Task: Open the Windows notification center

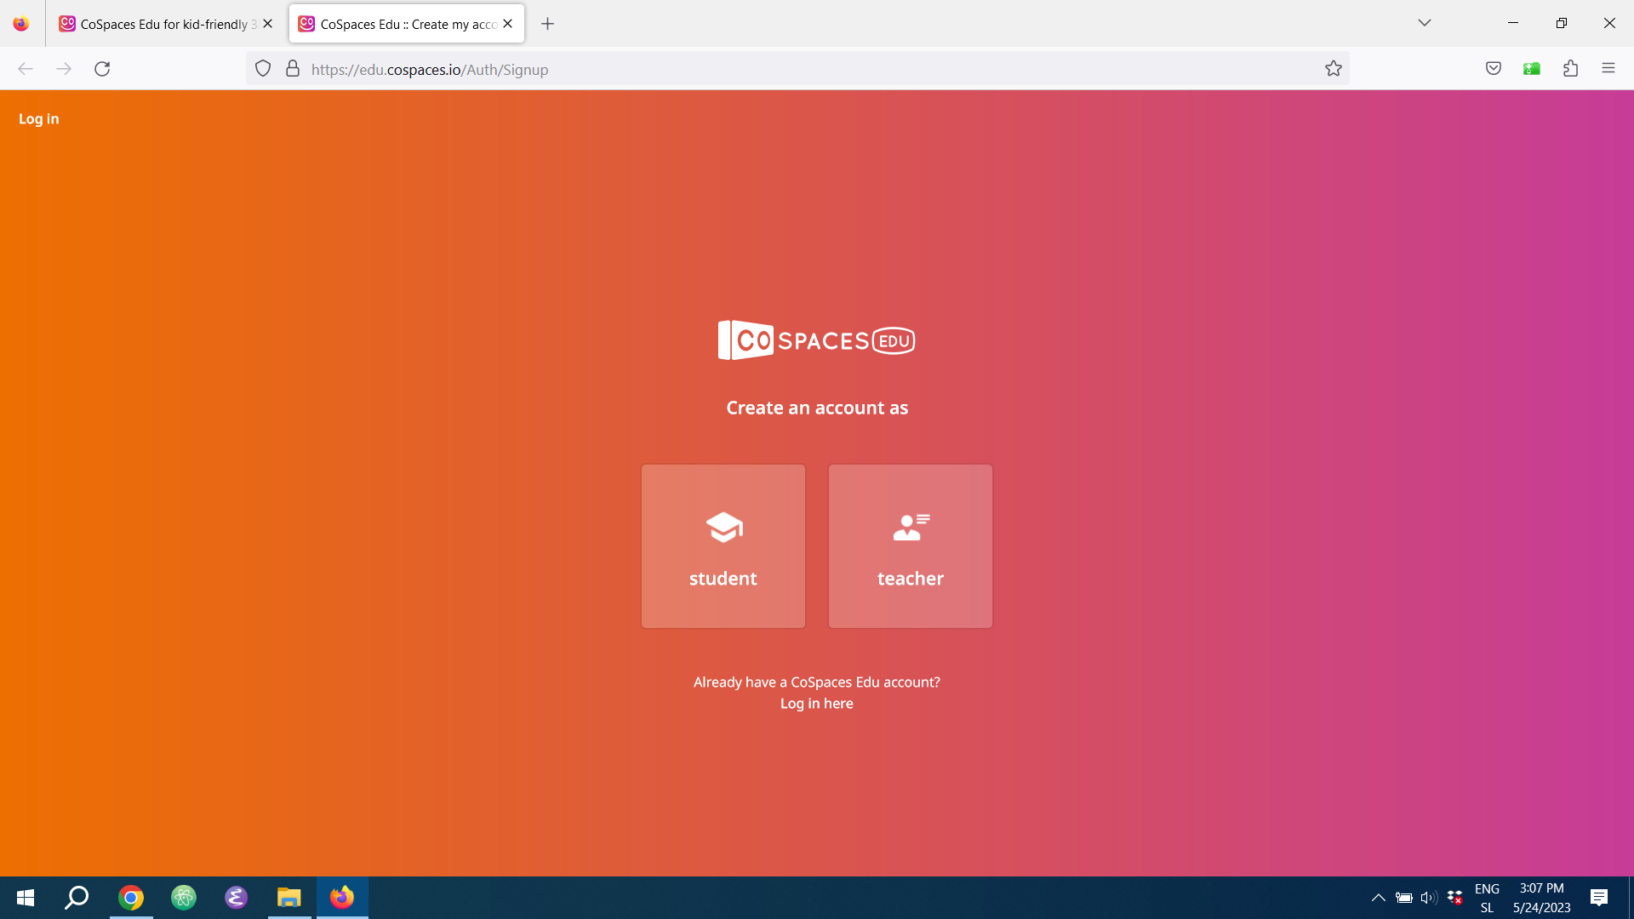Action: pyautogui.click(x=1598, y=898)
